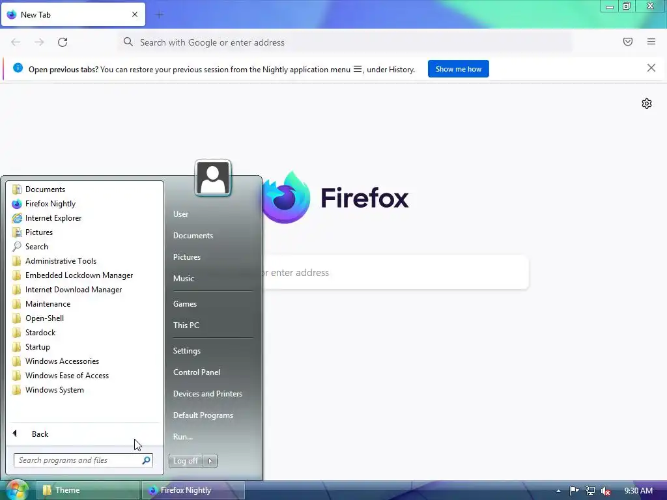Click the search box on new tab page
Screen dimensions: 667x500
(395, 273)
